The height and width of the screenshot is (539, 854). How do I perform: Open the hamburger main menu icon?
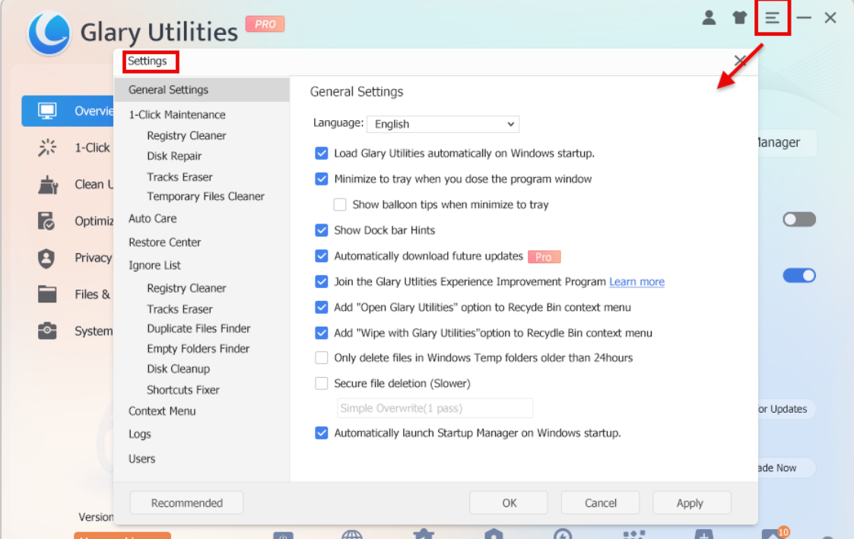[773, 18]
